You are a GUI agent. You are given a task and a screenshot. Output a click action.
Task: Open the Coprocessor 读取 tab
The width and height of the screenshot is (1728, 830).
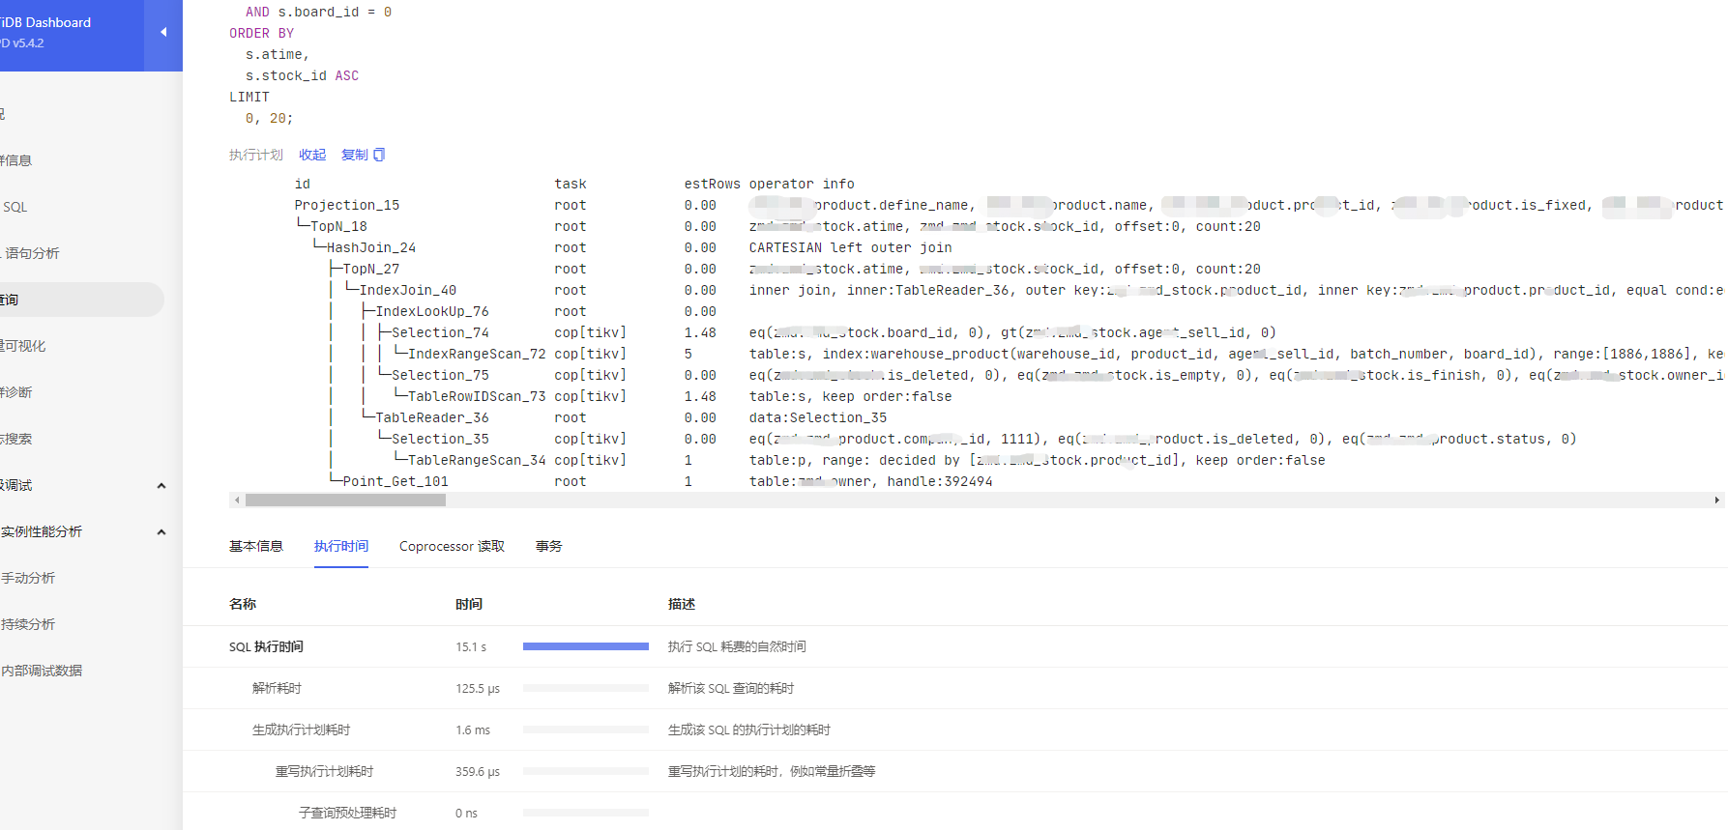point(452,546)
